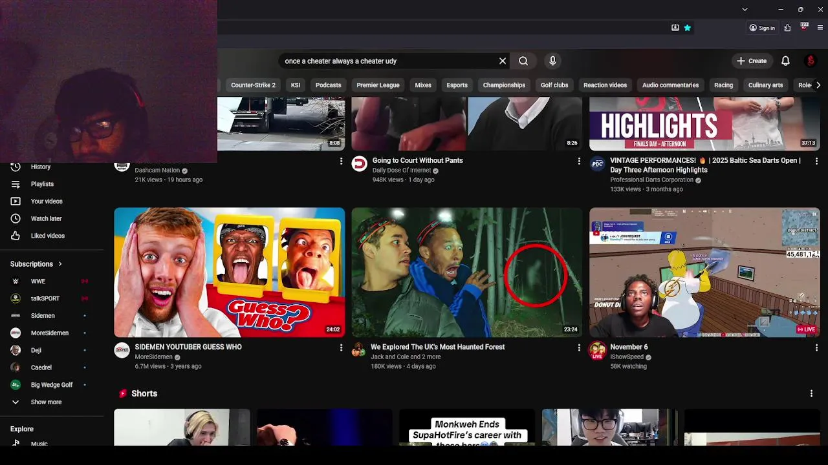Click the IShowSpeed live channel avatar

pos(597,350)
